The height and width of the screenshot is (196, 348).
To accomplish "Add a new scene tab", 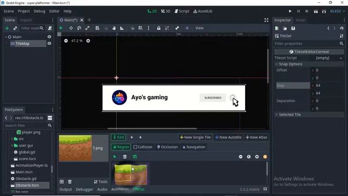I will (x=89, y=20).
